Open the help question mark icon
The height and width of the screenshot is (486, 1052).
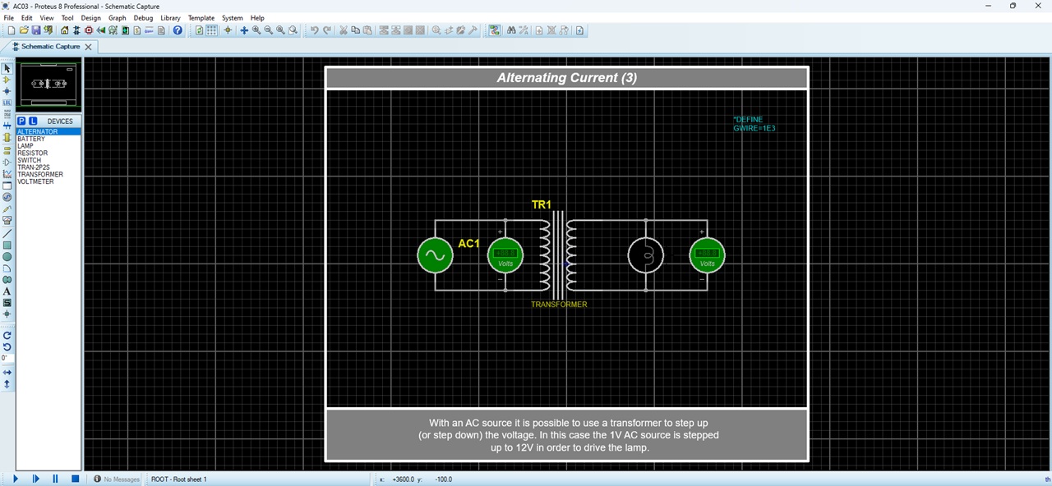click(x=178, y=30)
